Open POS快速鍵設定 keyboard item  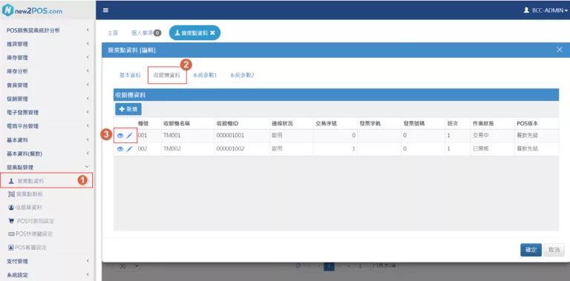[x=30, y=234]
